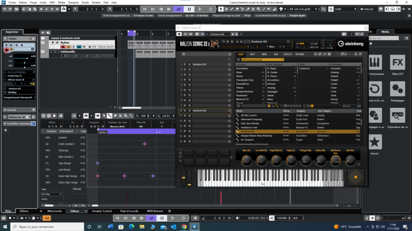Open the Favoris star icon
412x231 pixels.
[374, 142]
